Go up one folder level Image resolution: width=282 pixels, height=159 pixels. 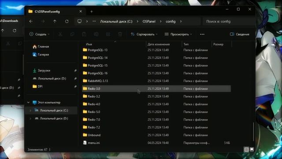[x=55, y=22]
